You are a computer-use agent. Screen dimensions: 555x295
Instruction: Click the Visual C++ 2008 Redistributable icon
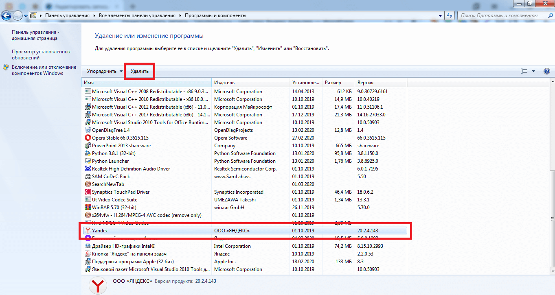point(88,92)
